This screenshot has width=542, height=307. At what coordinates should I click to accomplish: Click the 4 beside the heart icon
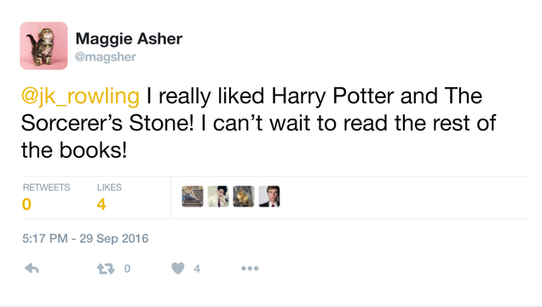coord(197,269)
